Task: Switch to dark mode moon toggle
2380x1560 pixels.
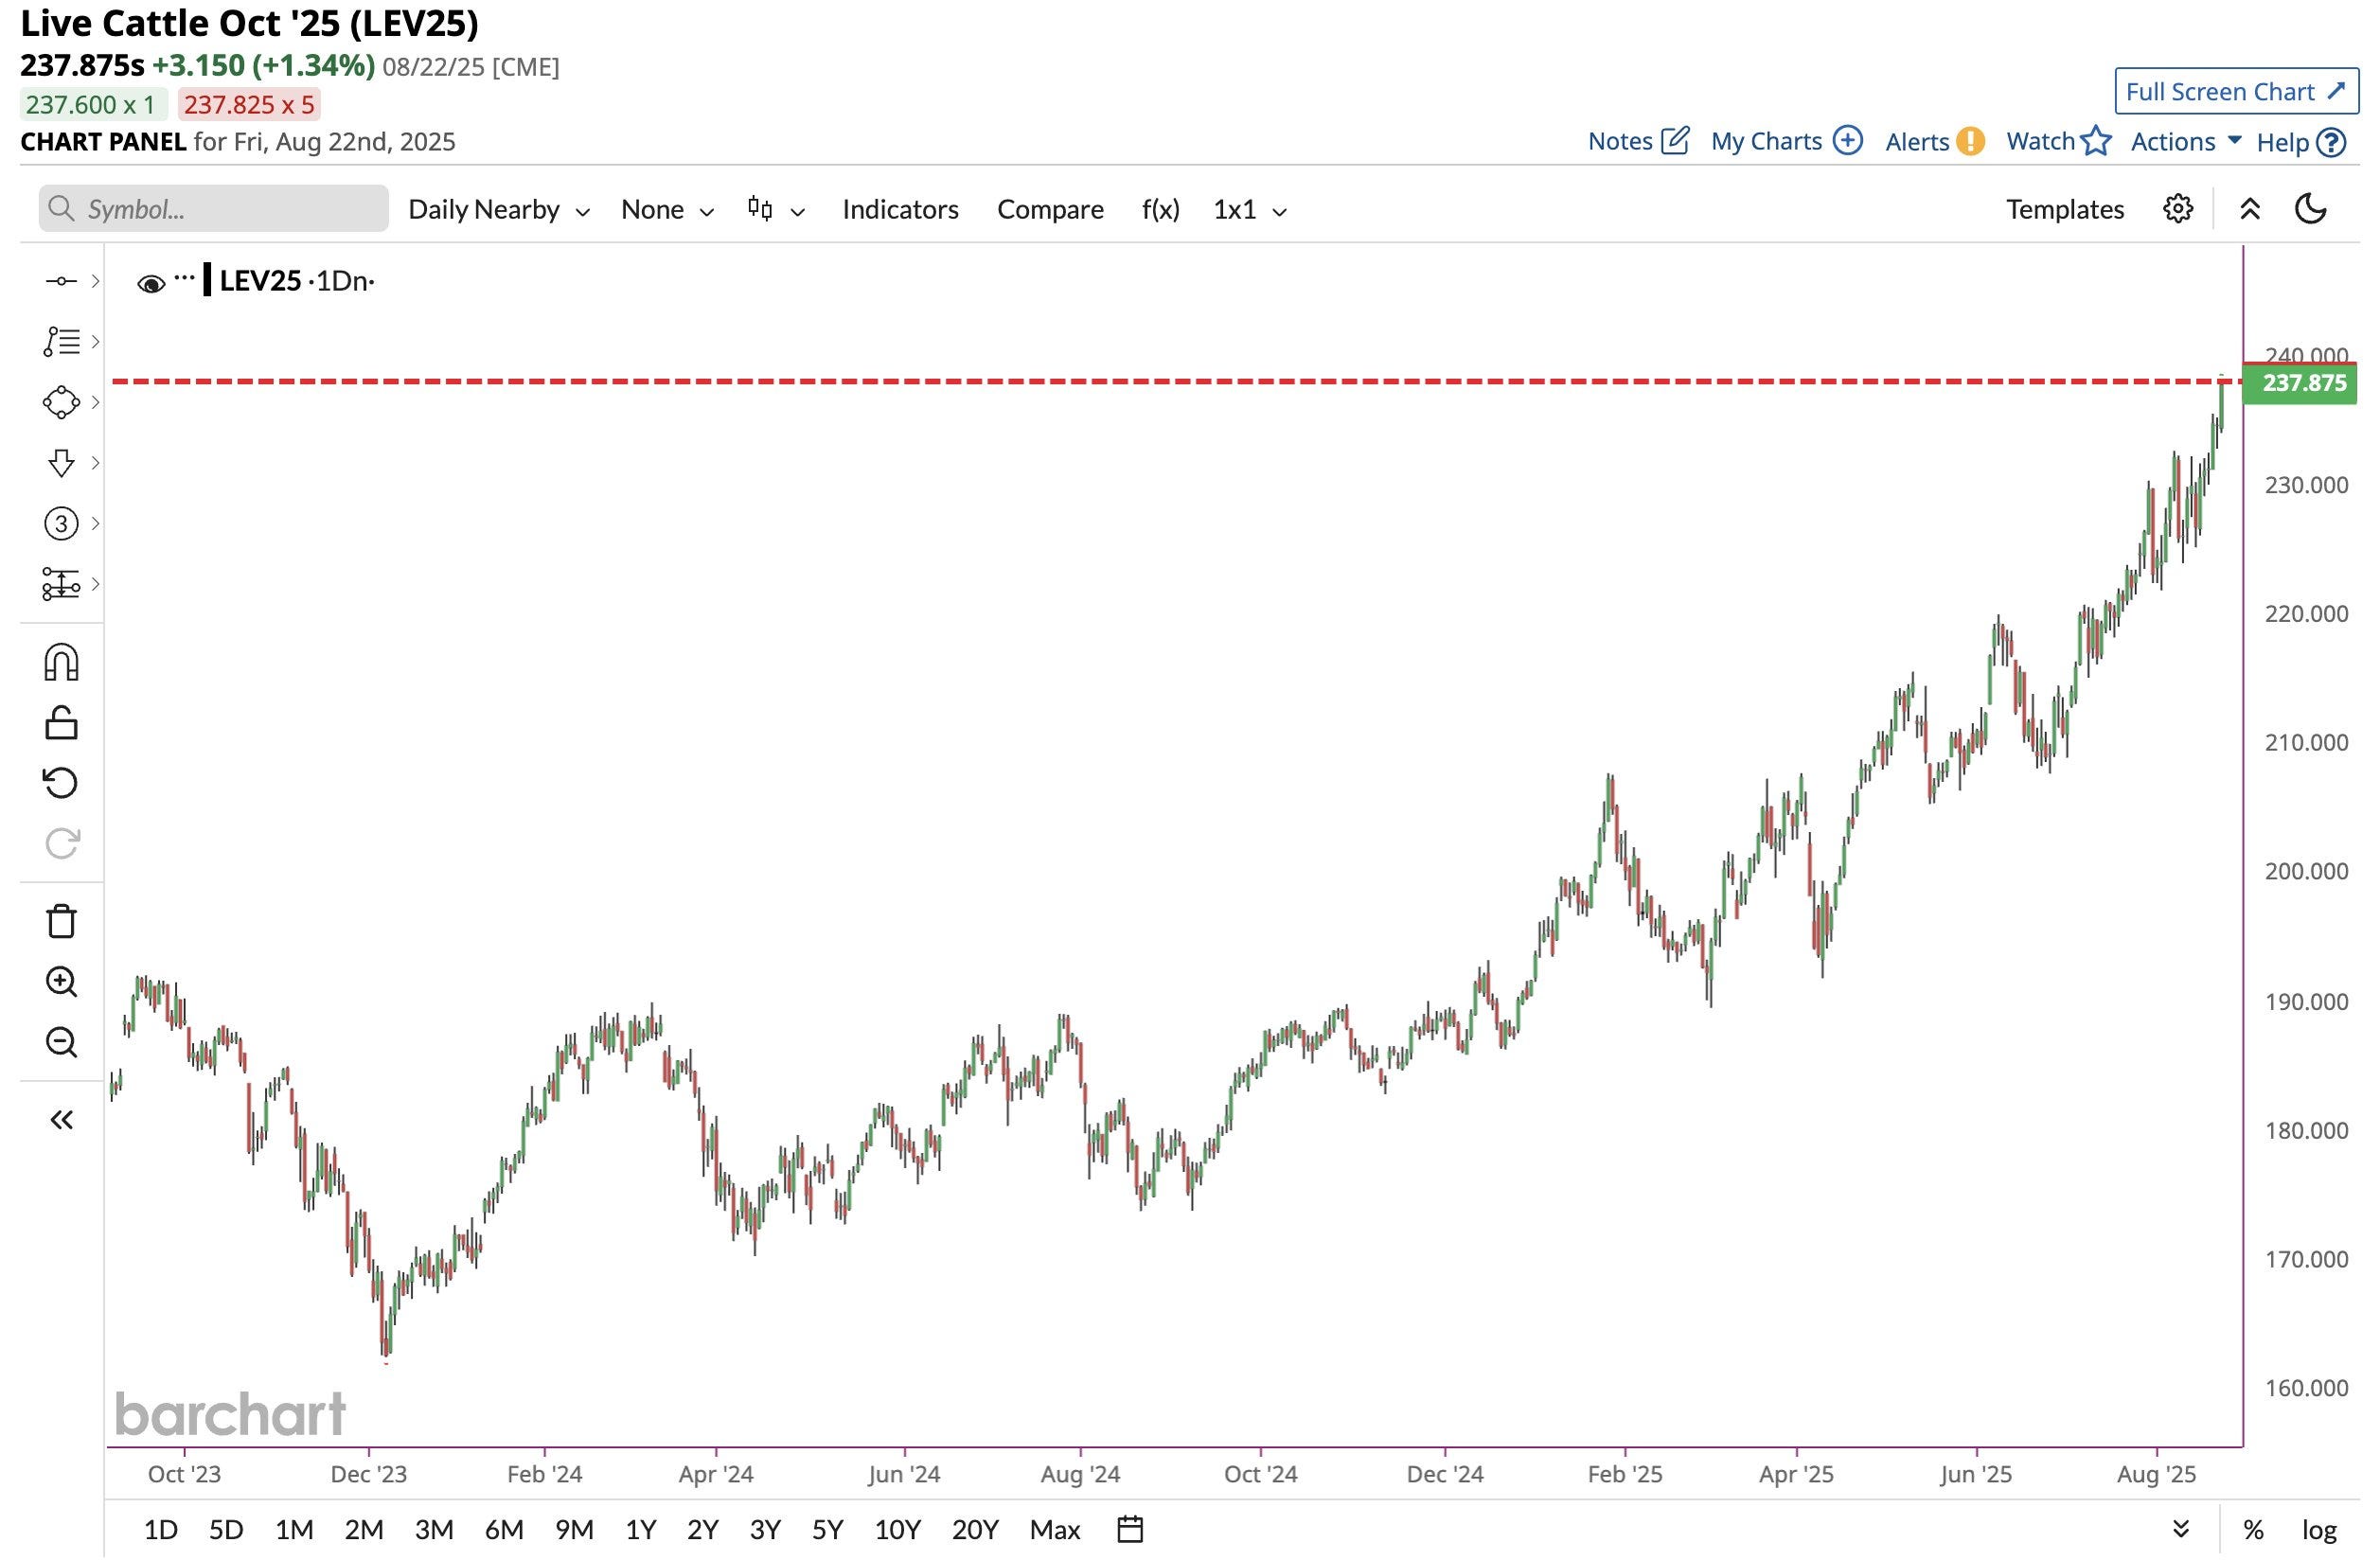Action: [2310, 209]
